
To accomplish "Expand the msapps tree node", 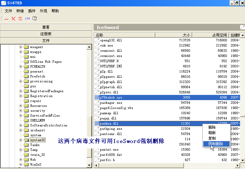I will click(x=21, y=52).
